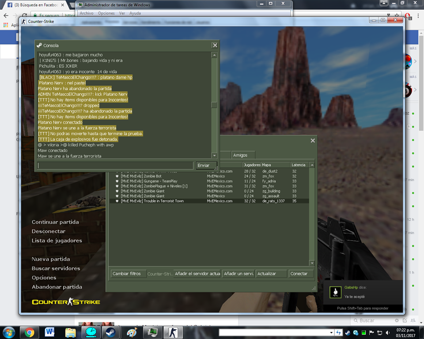
Task: Select Counter-Strike taskbar button
Action: [173, 332]
